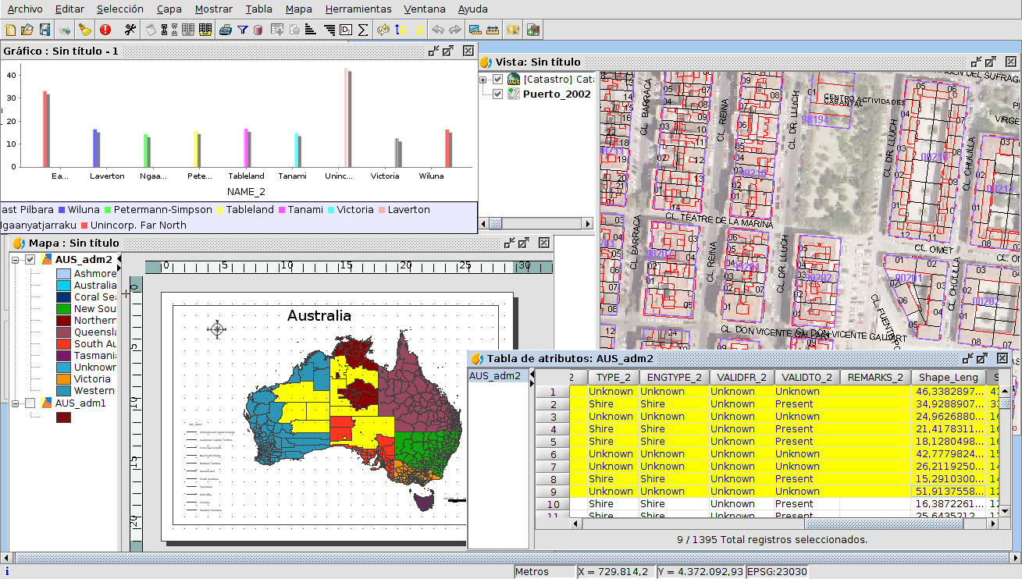1022x579 pixels.
Task: Expand the Catastro layer node
Action: [x=483, y=80]
